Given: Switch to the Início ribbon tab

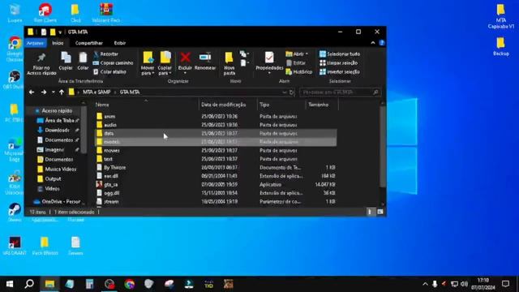Looking at the screenshot, I should click(x=58, y=43).
